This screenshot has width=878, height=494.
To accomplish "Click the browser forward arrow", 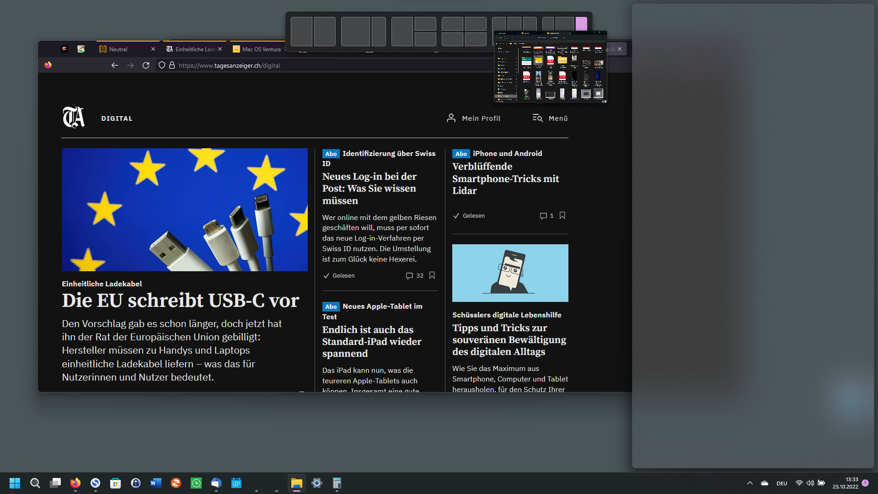I will [130, 65].
